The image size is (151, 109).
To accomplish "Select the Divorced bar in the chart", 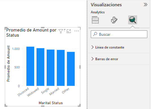I will tap(30, 66).
